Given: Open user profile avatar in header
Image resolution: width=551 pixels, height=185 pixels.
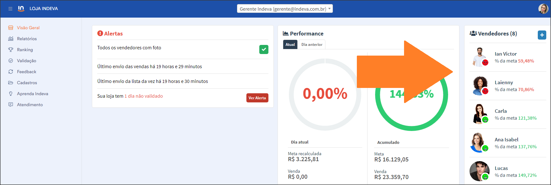Looking at the screenshot, I should [x=543, y=9].
